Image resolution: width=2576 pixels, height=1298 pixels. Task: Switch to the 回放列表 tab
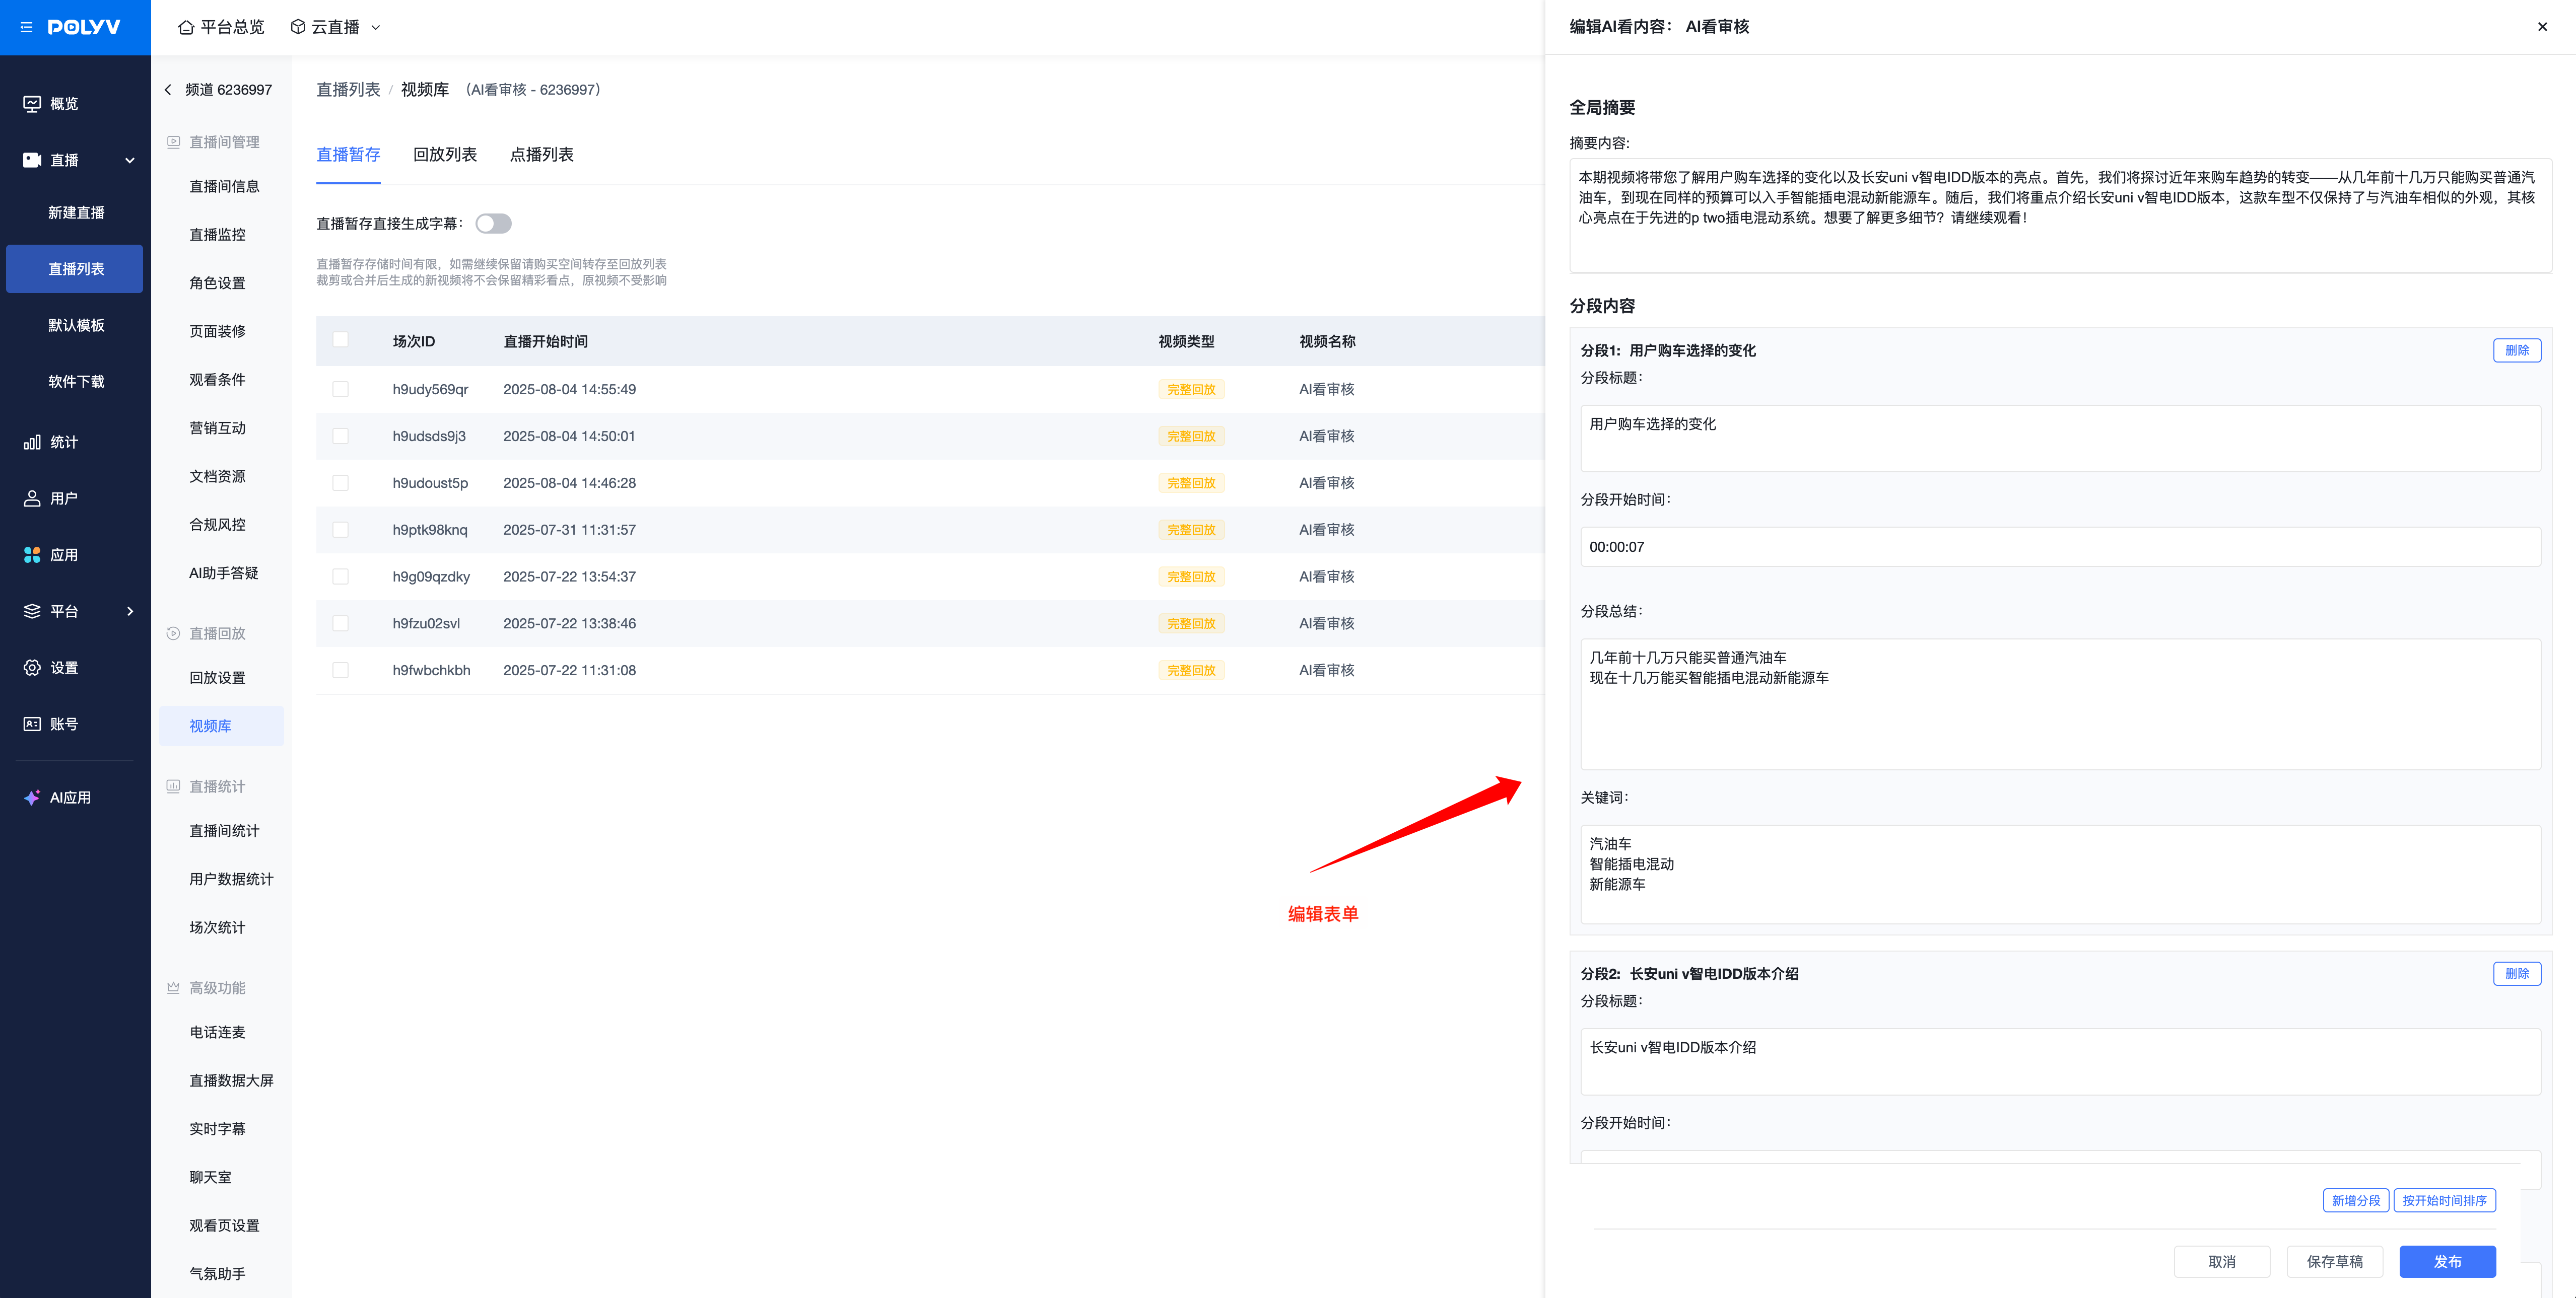(x=445, y=155)
